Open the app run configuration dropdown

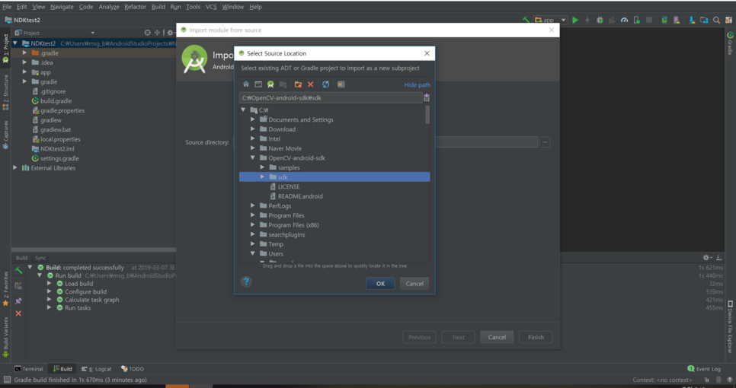551,20
